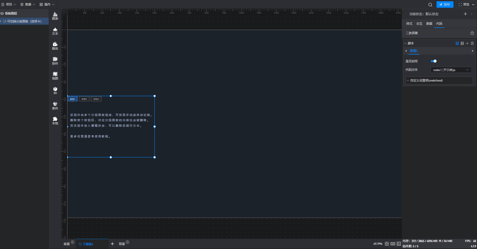Open the keyboard shortcuts icon

[393, 244]
